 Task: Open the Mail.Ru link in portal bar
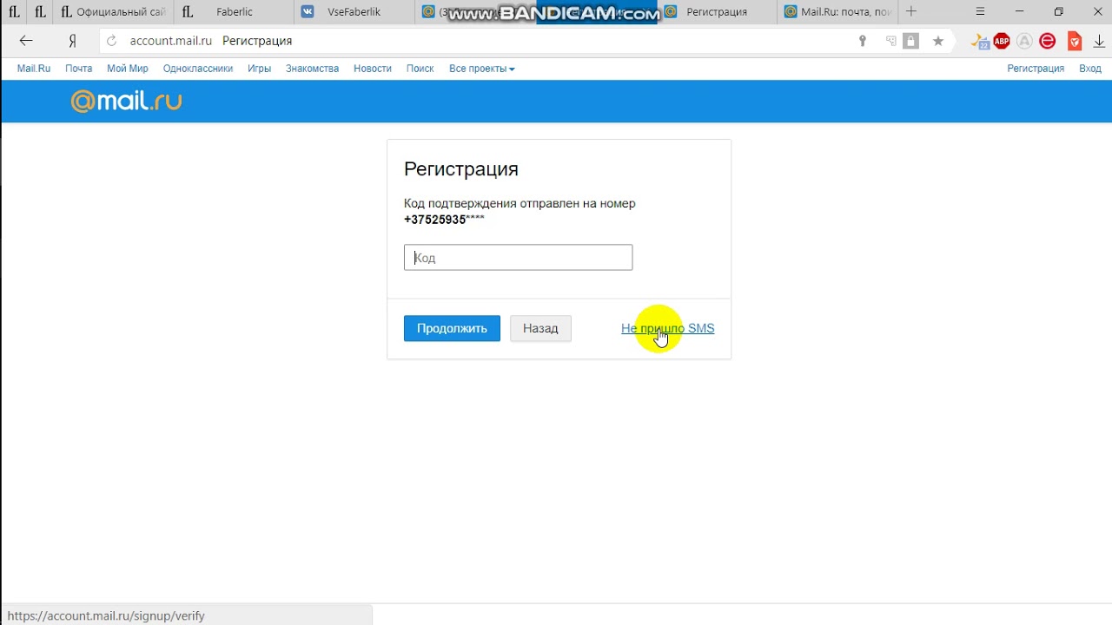coord(34,69)
